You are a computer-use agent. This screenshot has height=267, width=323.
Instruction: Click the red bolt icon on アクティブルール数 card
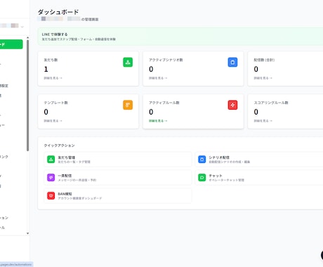coord(232,105)
